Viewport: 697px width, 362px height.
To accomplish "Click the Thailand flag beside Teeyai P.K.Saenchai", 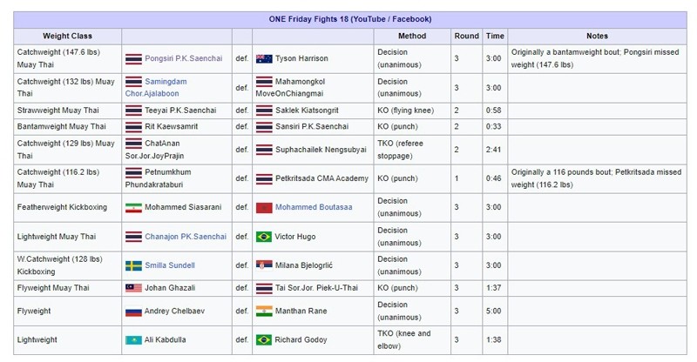I will click(x=133, y=111).
